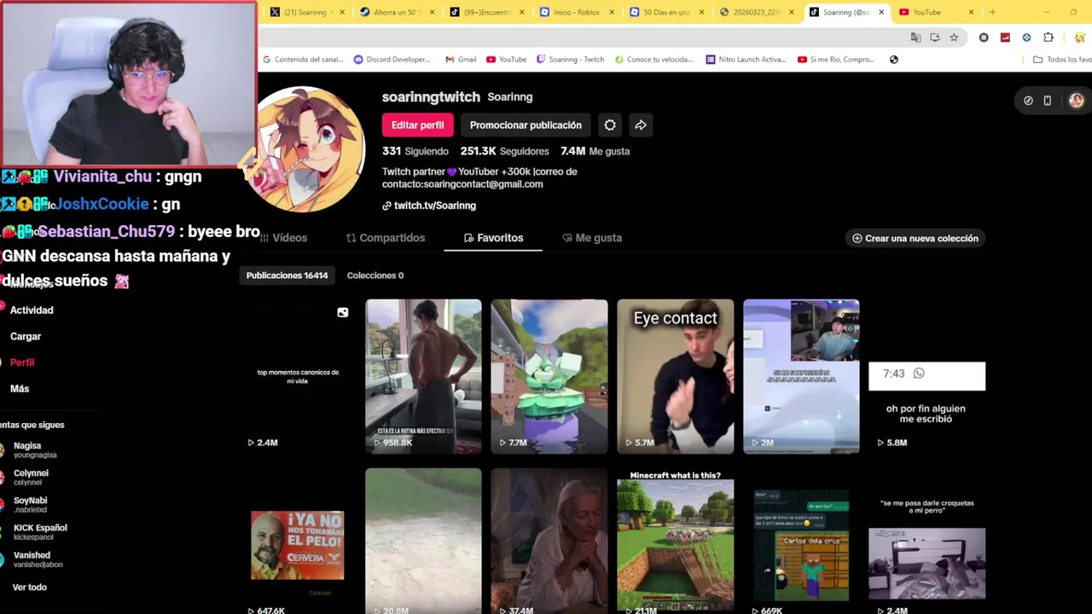This screenshot has width=1092, height=614.
Task: Click the 251.3K Seguidores count
Action: [x=505, y=151]
